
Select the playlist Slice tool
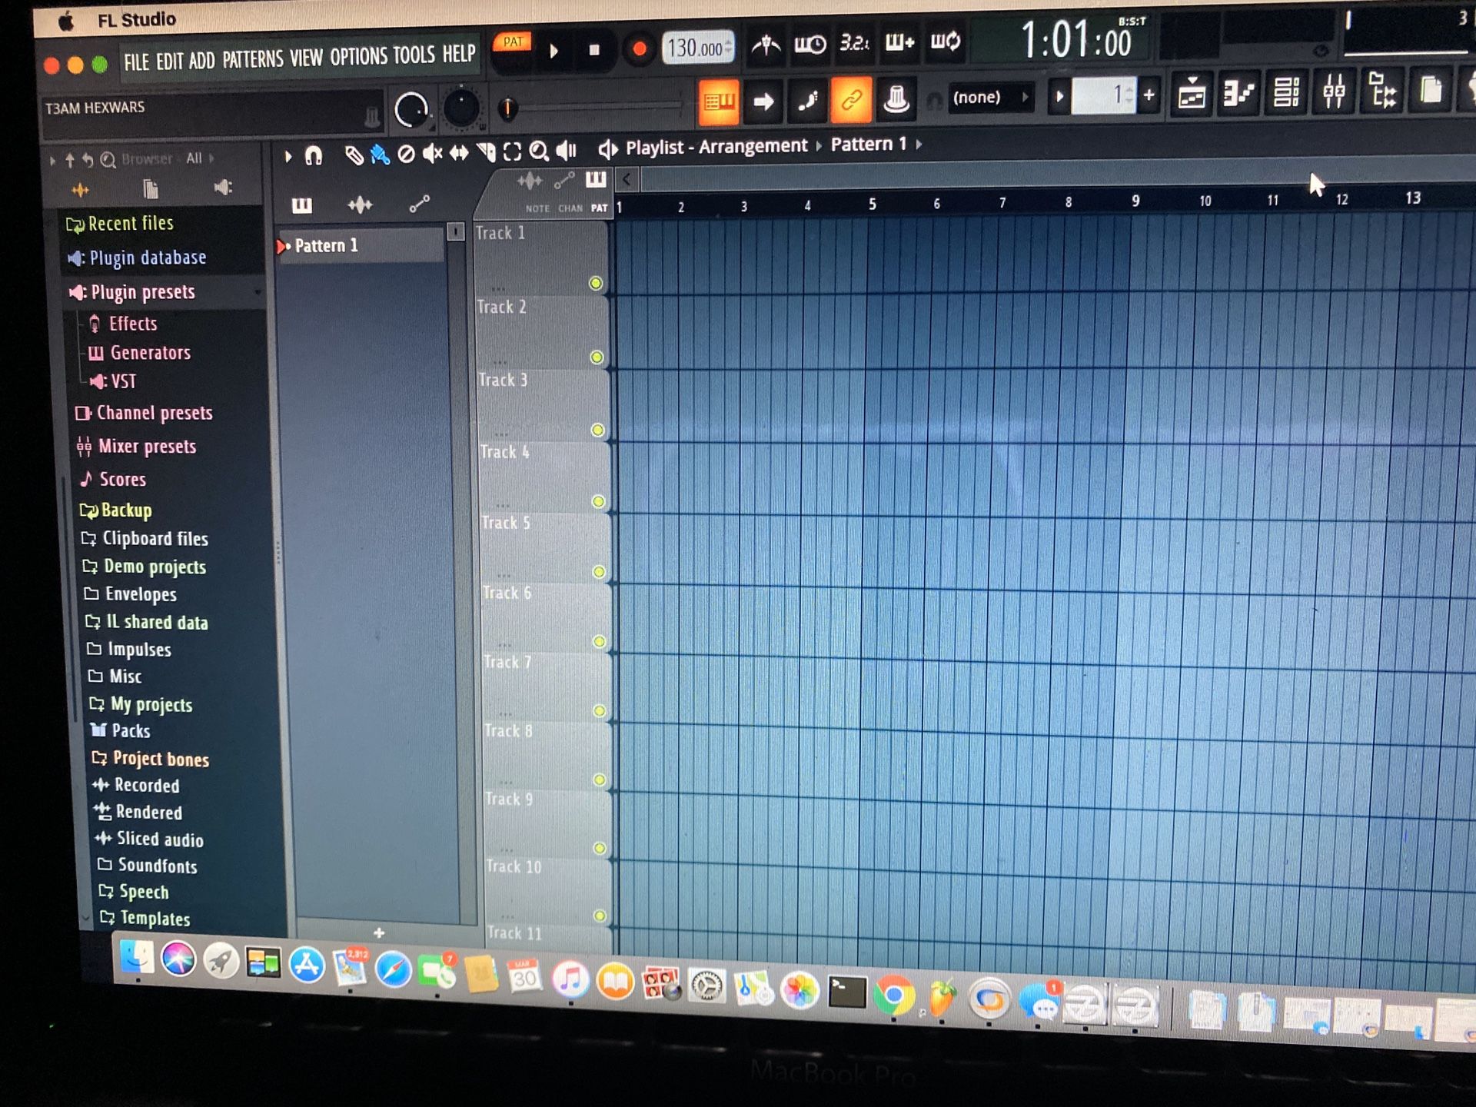tap(486, 152)
